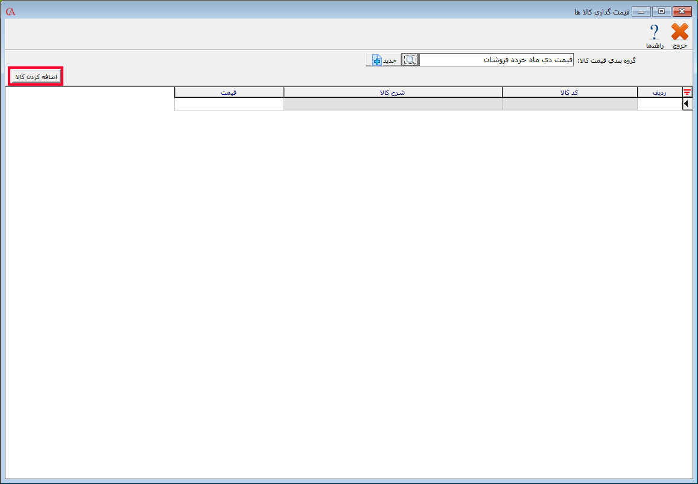The width and height of the screenshot is (698, 484).
Task: Close the window with red title bar X
Action: (x=682, y=11)
